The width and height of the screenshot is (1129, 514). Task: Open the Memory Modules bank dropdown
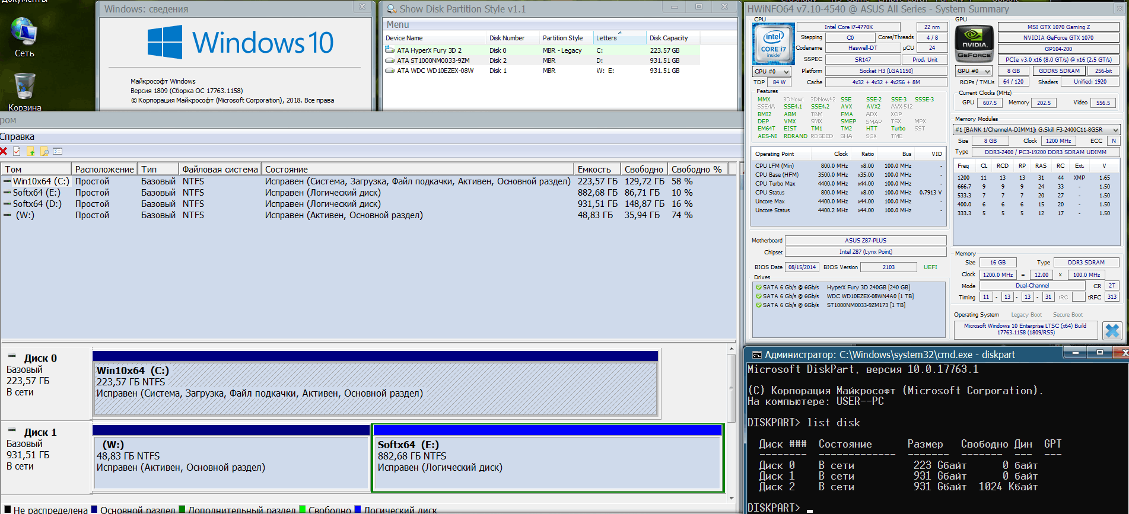[1036, 130]
